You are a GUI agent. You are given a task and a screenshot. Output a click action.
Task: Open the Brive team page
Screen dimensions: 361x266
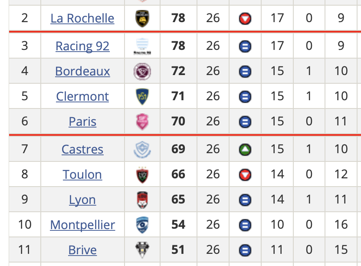(x=82, y=250)
